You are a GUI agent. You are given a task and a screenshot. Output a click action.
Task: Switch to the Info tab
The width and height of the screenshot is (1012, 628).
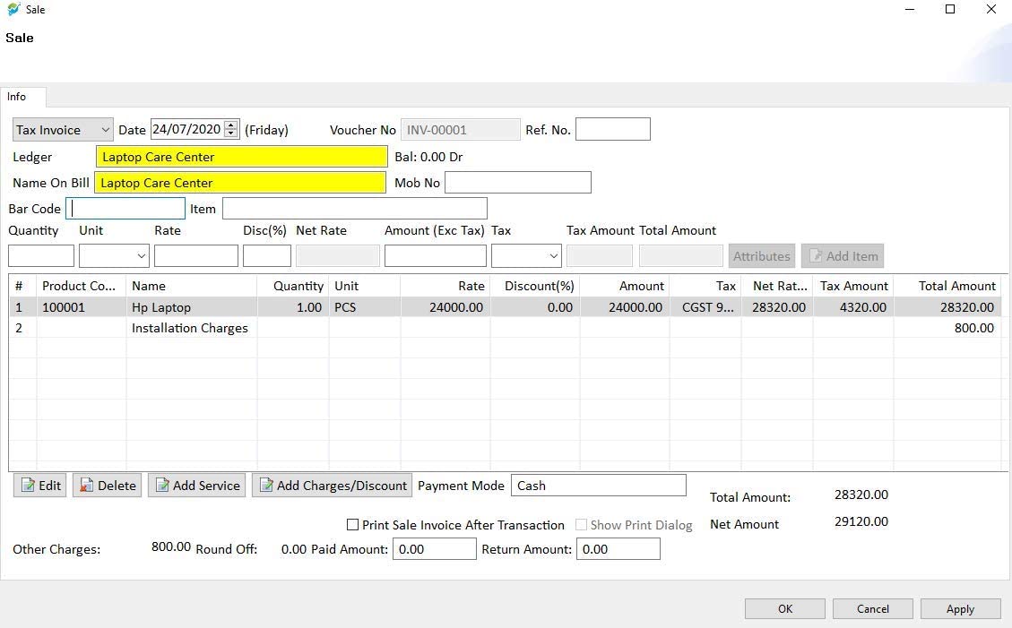pyautogui.click(x=17, y=97)
